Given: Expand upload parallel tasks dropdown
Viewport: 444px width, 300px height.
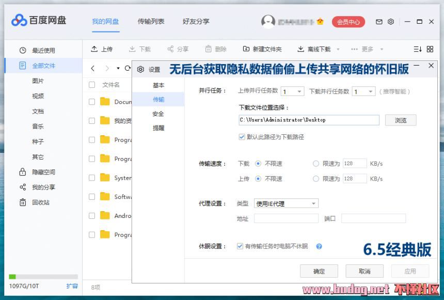Looking at the screenshot, I should 292,91.
